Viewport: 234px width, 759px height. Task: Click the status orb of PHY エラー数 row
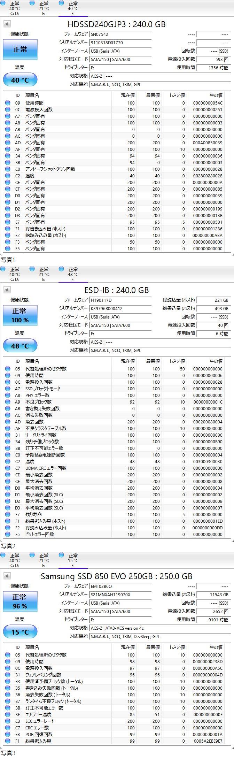coord(8,396)
